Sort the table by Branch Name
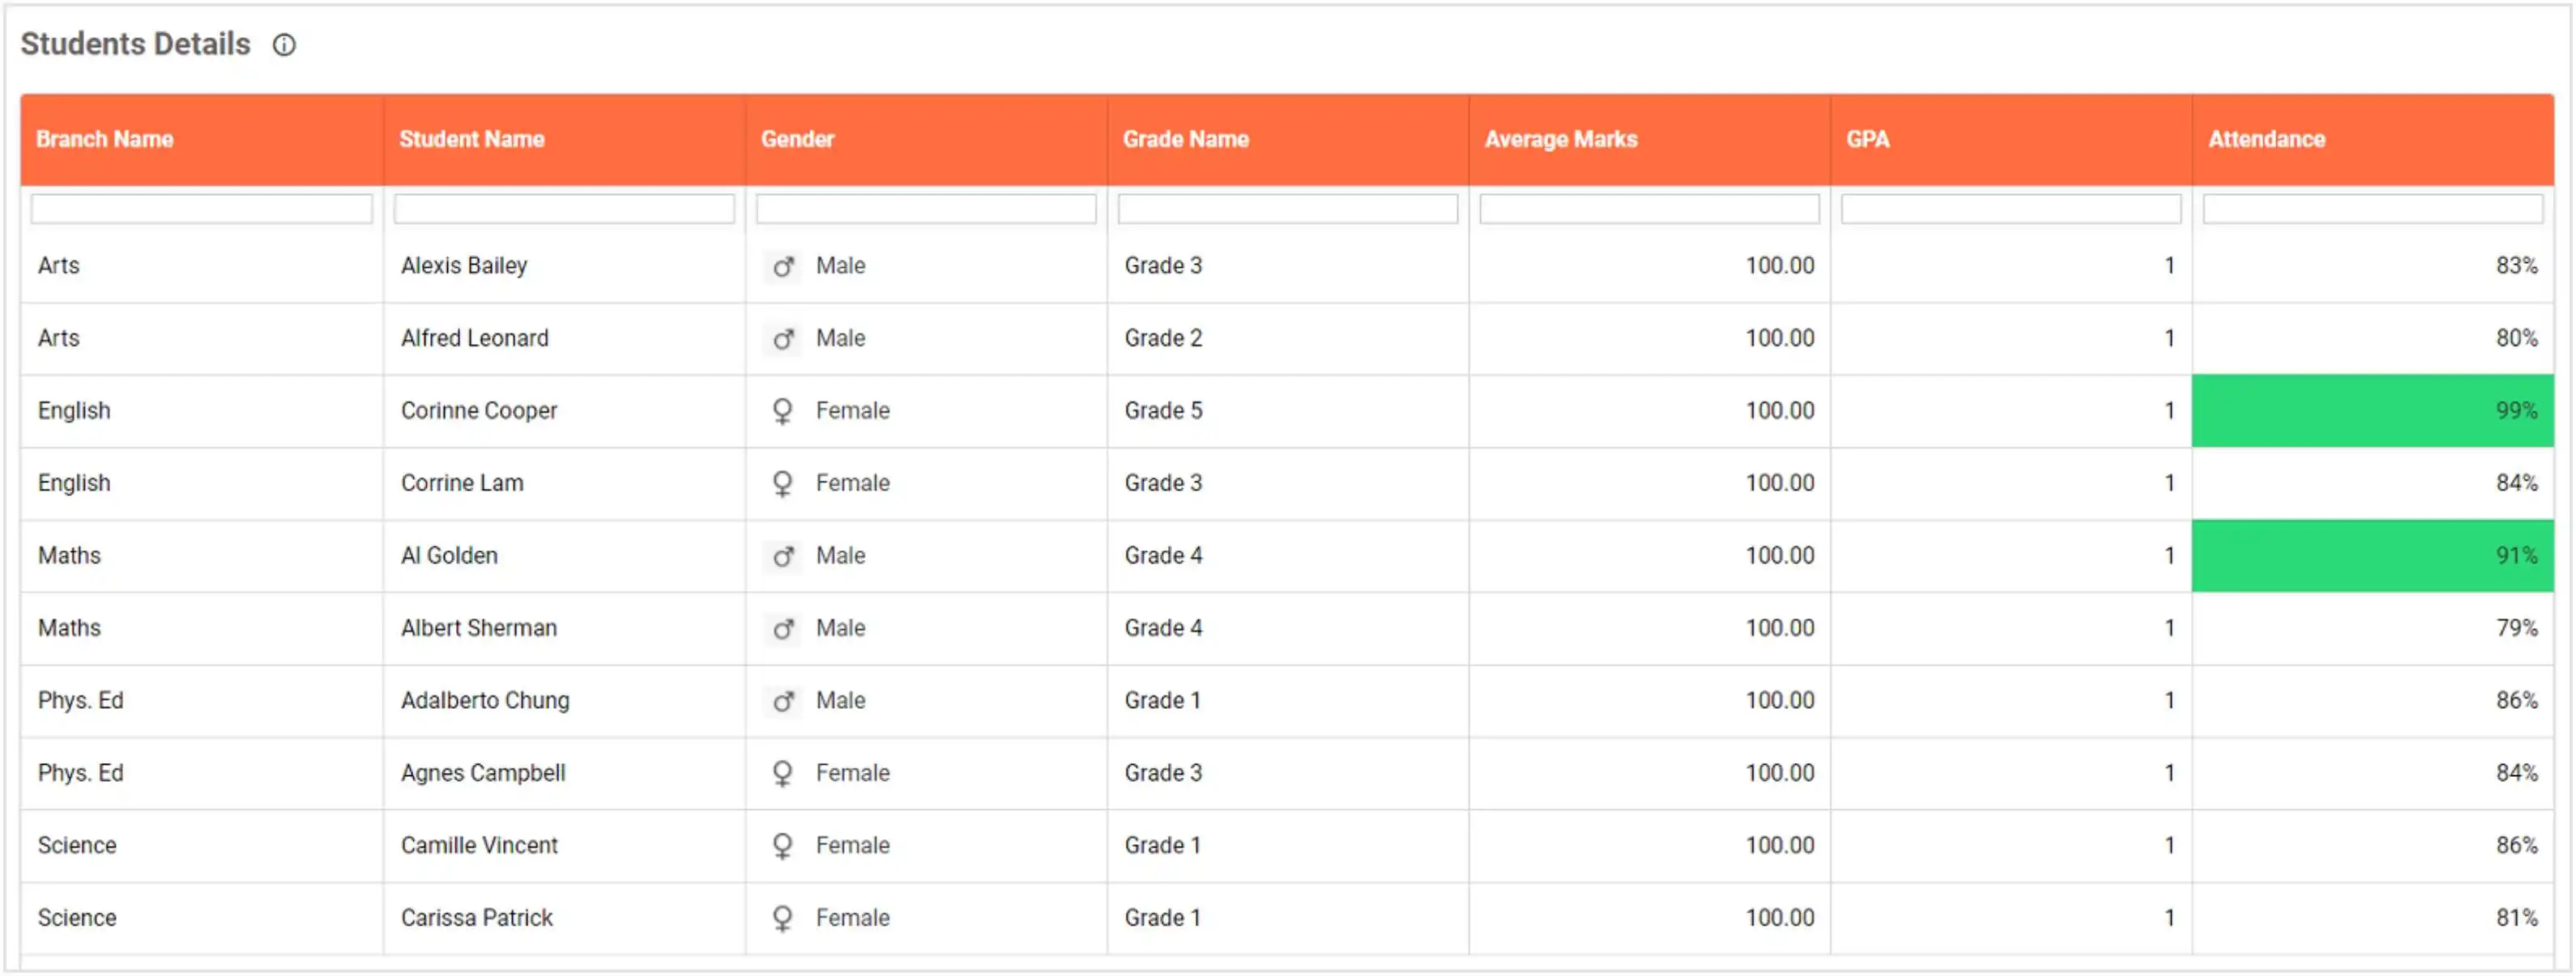 coord(104,139)
